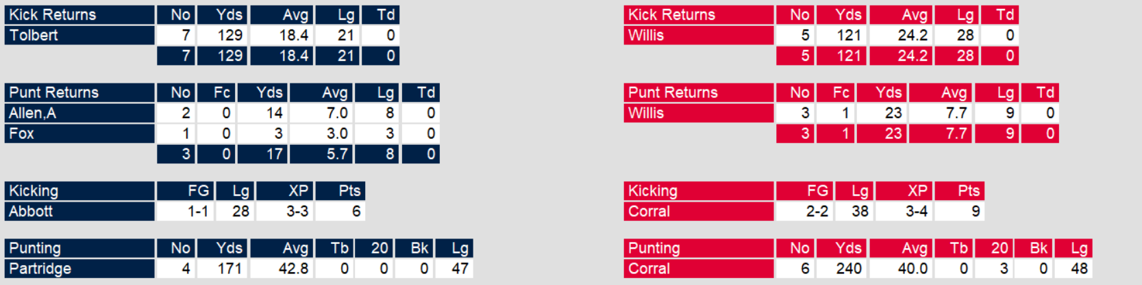
Task: Click the navy Kick Returns header label
Action: (53, 15)
